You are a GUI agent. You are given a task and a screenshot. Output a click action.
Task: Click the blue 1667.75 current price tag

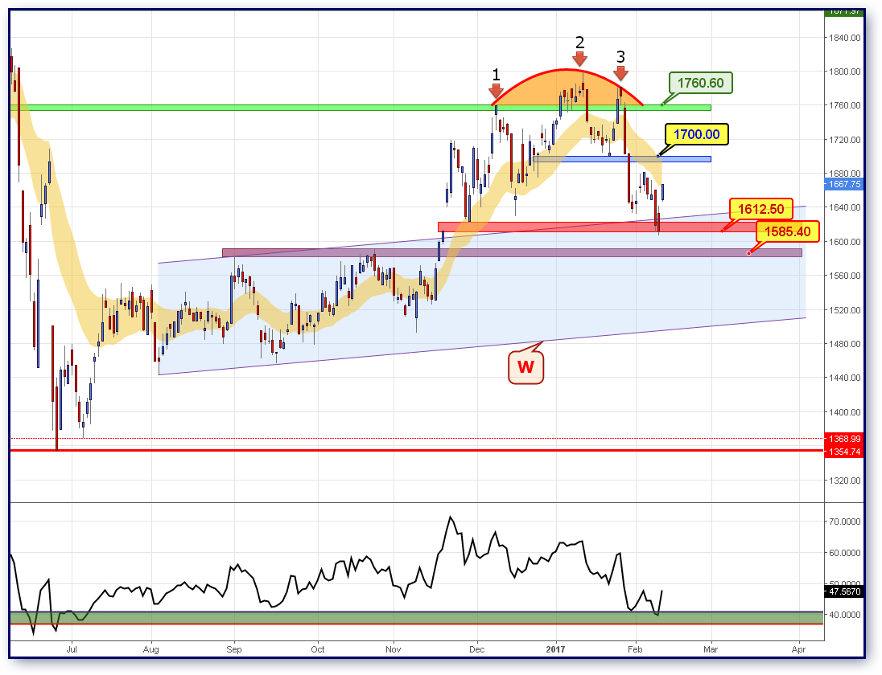(x=843, y=184)
